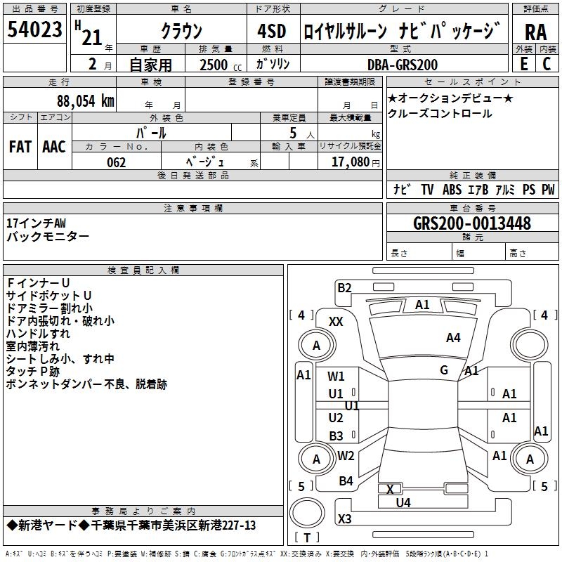Click the chassis number GRS200-0013448
Image resolution: width=562 pixels, height=562 pixels.
tap(472, 223)
